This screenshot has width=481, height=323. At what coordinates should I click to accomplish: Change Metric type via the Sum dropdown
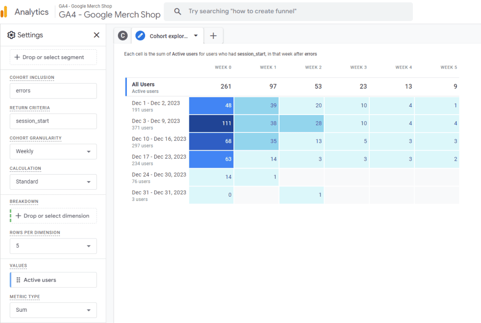[x=53, y=310]
